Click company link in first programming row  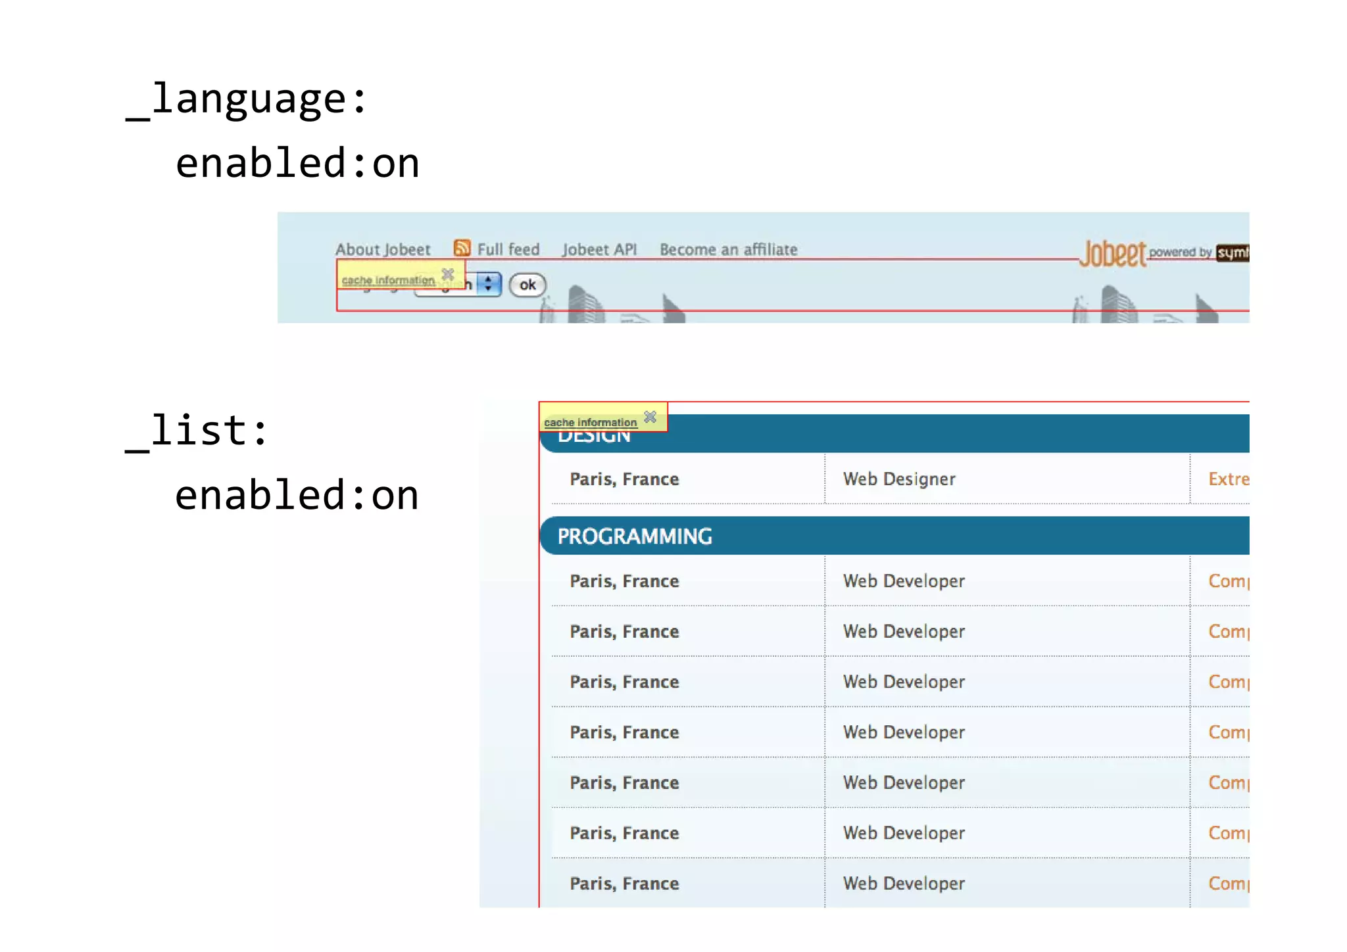(x=1227, y=581)
